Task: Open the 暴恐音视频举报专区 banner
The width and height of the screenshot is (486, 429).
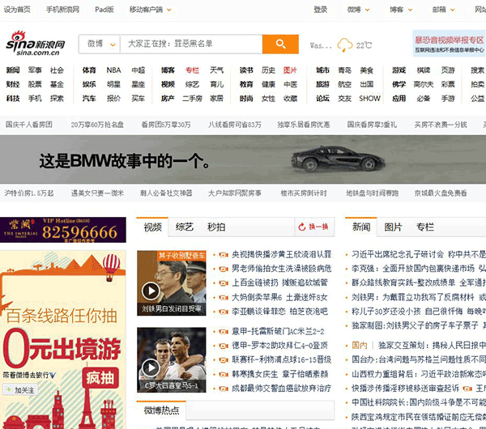Action: pos(449,44)
